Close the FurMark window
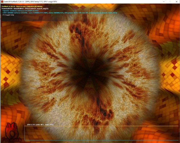180x143 pixels. tap(176, 2)
